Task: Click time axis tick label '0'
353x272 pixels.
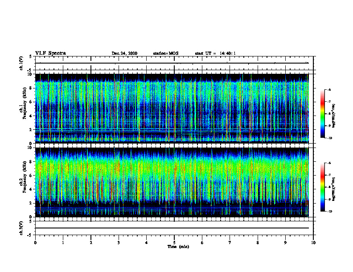Action: (35, 243)
